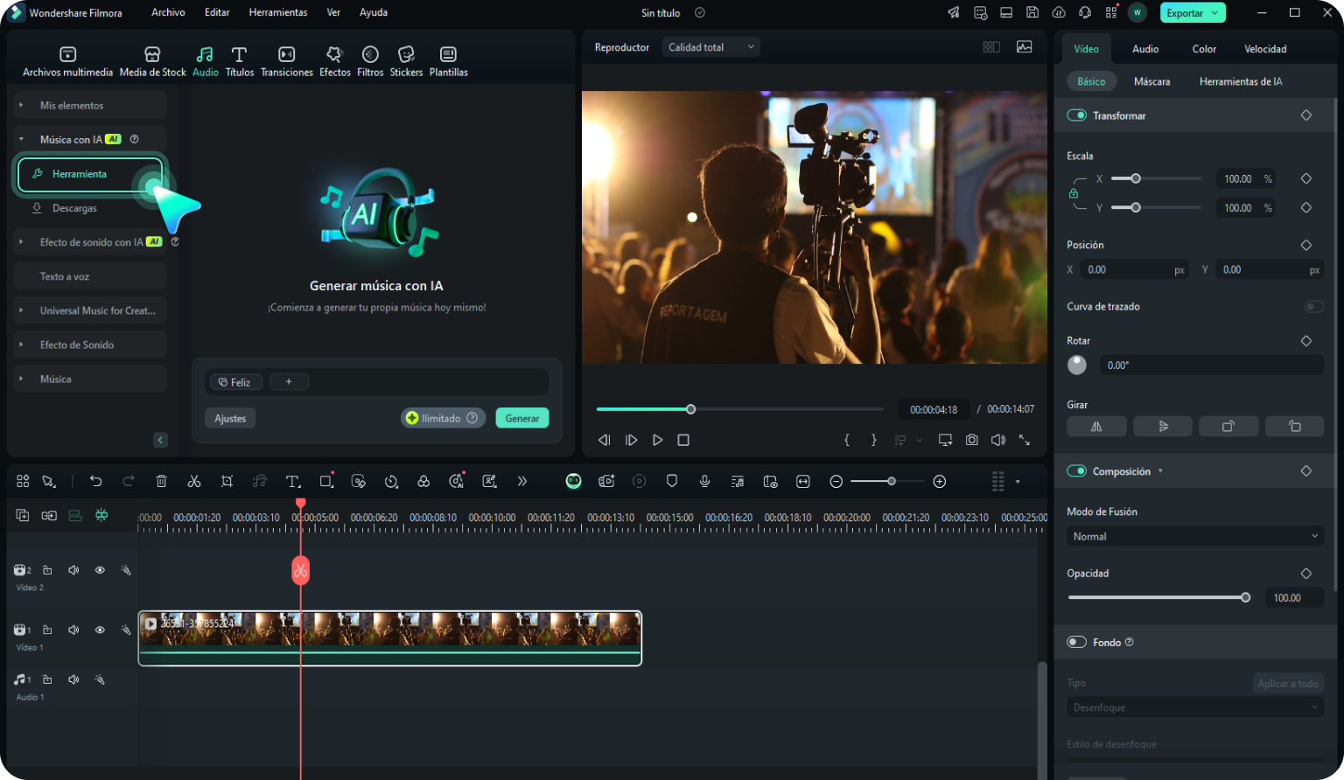Hide the Vídeo 2 track with eye icon
Viewport: 1344px width, 780px height.
click(x=100, y=570)
